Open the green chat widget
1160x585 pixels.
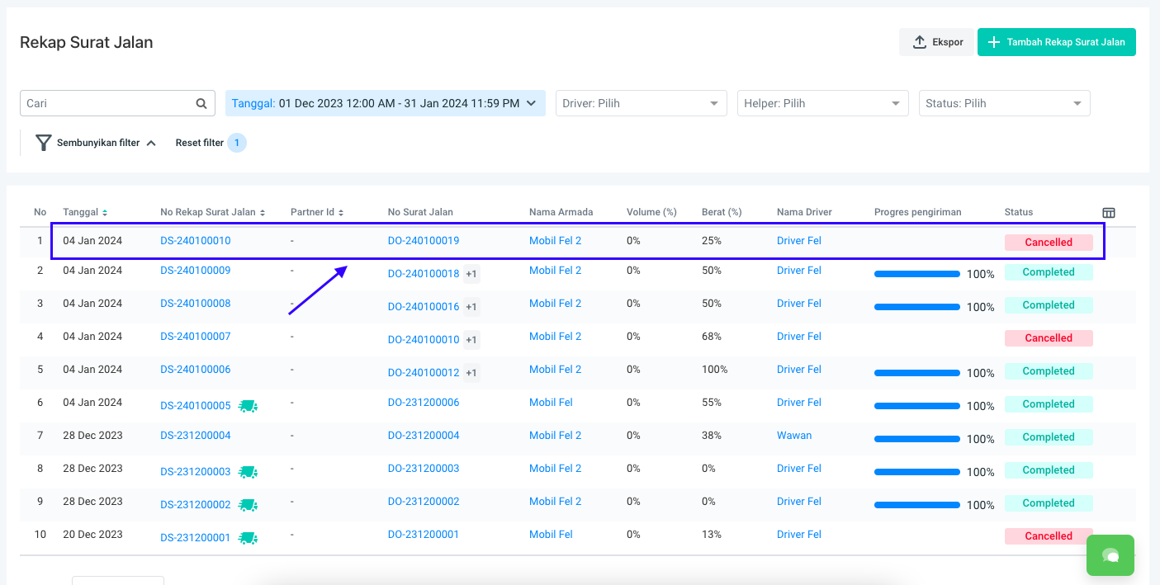[1110, 555]
